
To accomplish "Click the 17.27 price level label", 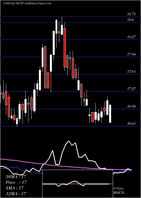I will pyautogui.click(x=131, y=89).
